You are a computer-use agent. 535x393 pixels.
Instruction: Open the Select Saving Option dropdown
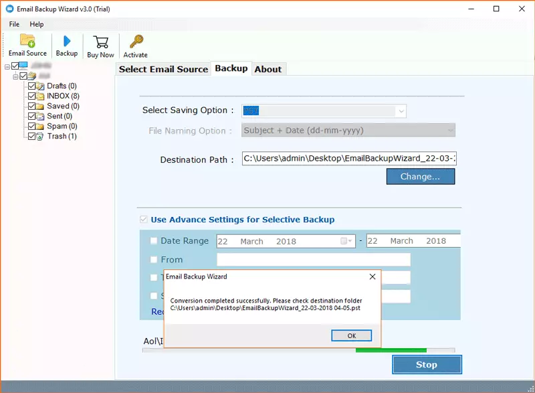click(401, 111)
